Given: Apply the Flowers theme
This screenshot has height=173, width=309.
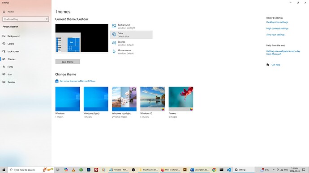Looking at the screenshot, I should click(x=181, y=99).
